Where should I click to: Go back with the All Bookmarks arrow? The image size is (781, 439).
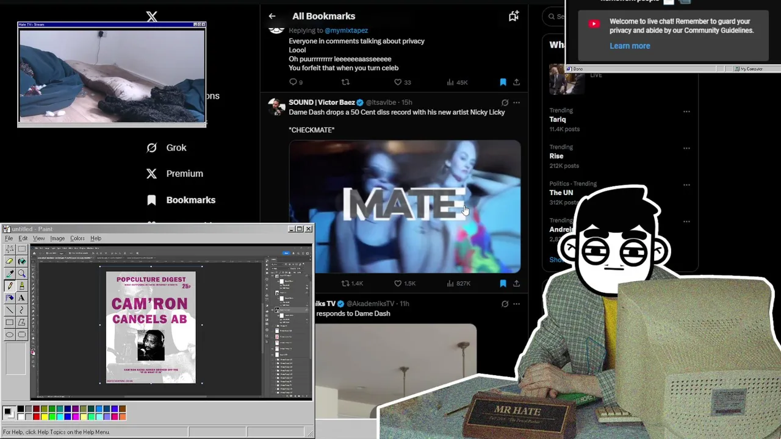pyautogui.click(x=272, y=16)
